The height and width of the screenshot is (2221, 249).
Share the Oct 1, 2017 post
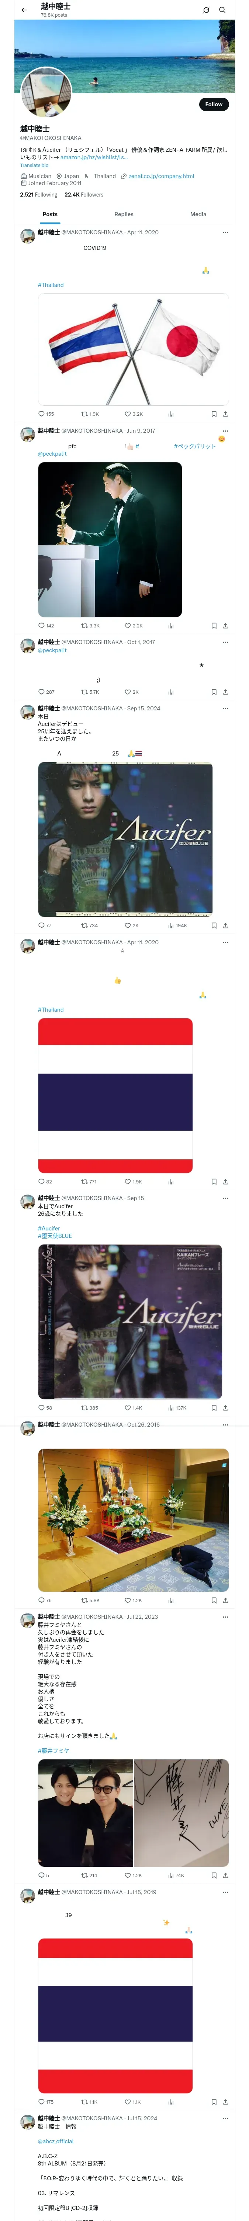(225, 691)
